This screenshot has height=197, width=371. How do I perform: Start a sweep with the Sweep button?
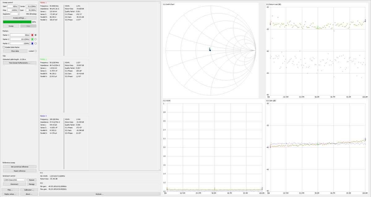tap(11, 26)
